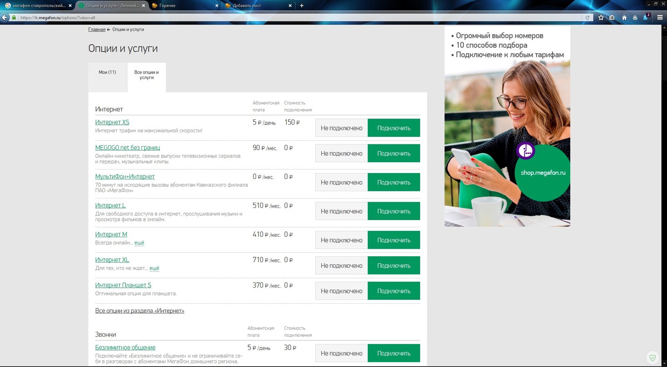
Task: Open the browser hamburger menu
Action: (x=660, y=17)
